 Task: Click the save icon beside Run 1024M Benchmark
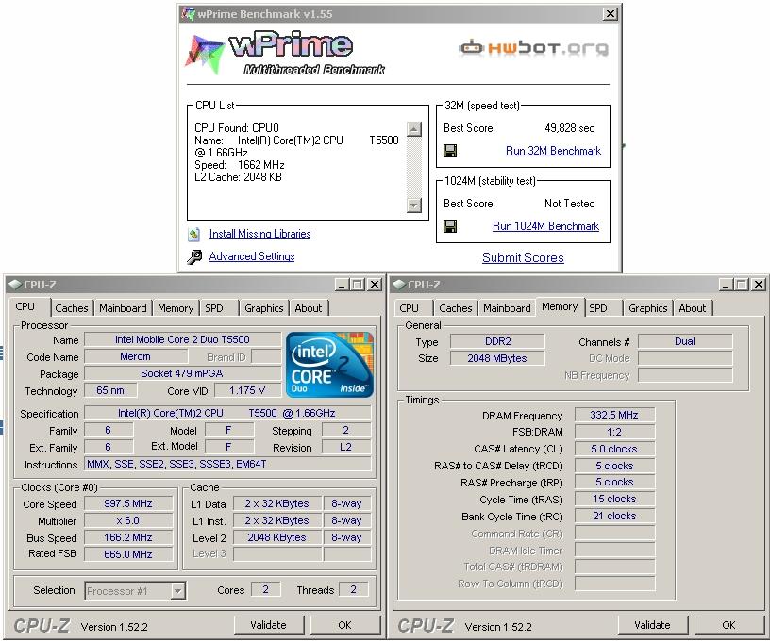(450, 226)
